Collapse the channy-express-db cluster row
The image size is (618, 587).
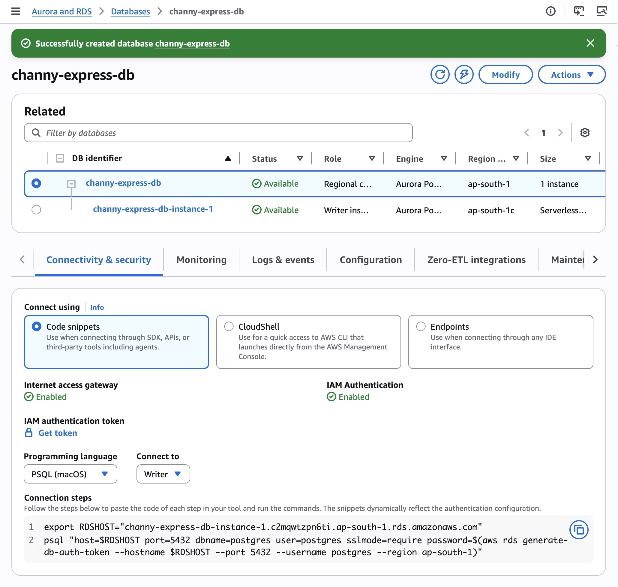pos(71,184)
